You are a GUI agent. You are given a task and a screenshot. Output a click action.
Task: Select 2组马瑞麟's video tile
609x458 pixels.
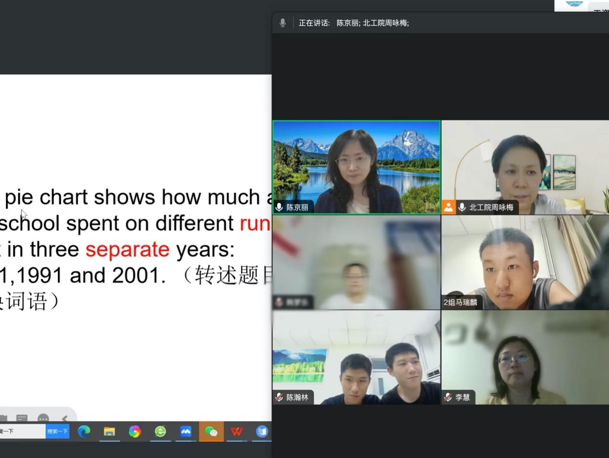[525, 262]
